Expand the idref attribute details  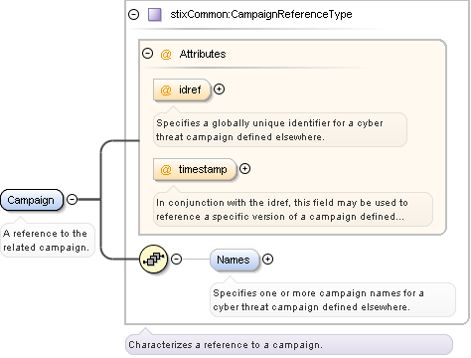[219, 89]
